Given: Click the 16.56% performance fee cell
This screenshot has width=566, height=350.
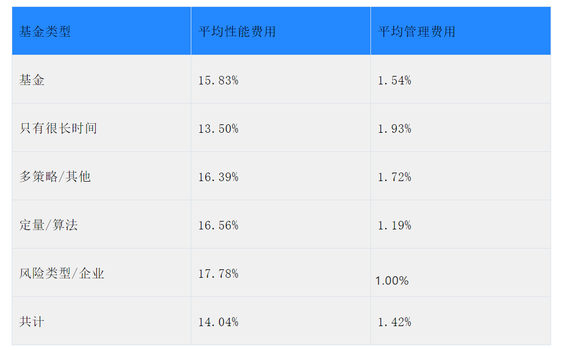Looking at the screenshot, I should [x=218, y=225].
